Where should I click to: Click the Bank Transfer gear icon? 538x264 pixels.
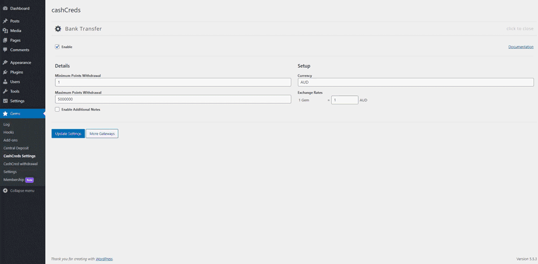[x=58, y=29]
